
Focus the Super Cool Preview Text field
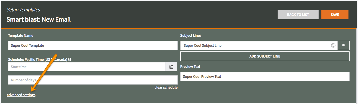[265, 76]
